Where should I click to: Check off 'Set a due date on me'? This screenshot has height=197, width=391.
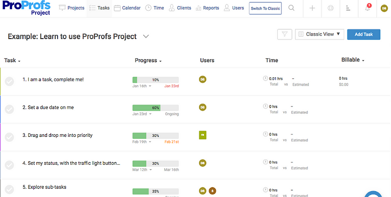pyautogui.click(x=9, y=109)
